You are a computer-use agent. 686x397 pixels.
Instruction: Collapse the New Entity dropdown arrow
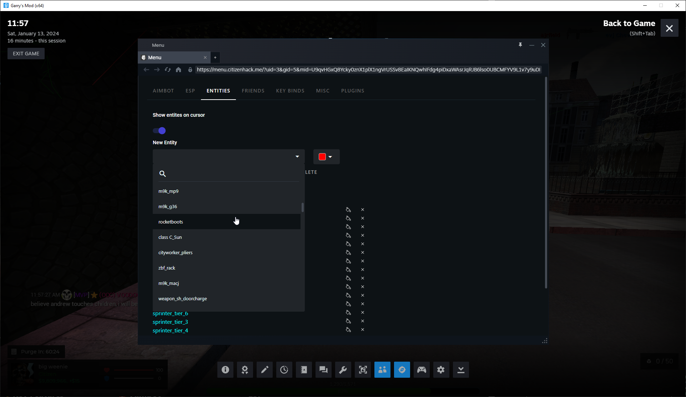(x=297, y=157)
